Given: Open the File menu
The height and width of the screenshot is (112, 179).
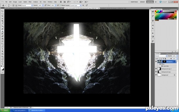Looking at the screenshot, I should pos(6,2).
